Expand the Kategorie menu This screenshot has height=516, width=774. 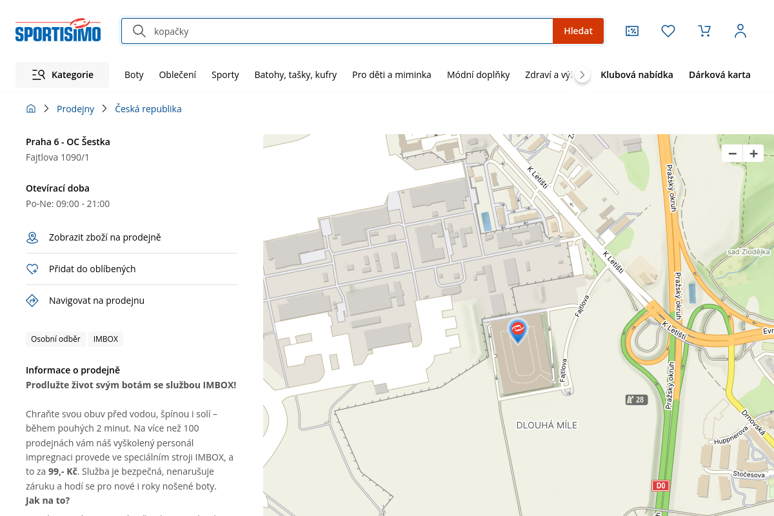coord(63,75)
